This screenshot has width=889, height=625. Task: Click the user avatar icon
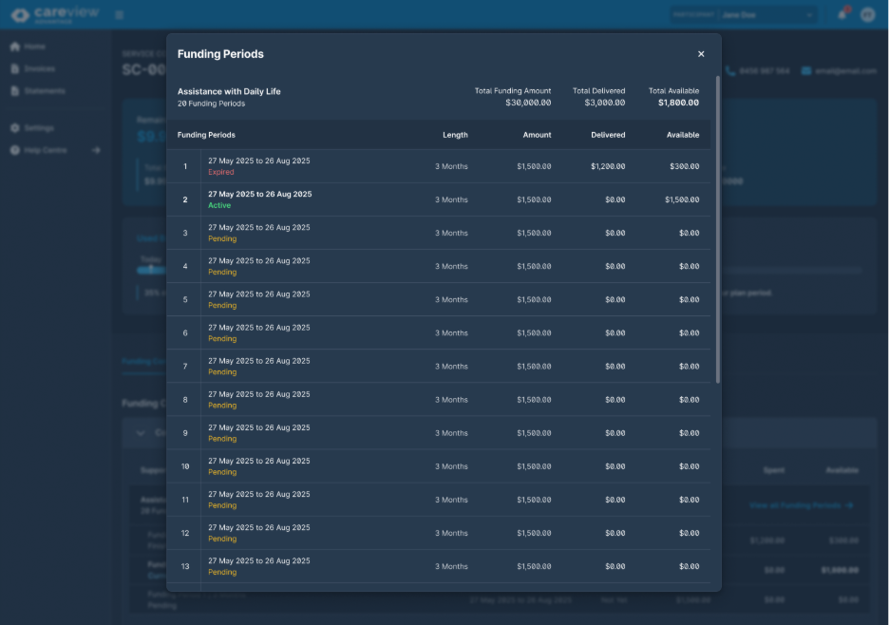pyautogui.click(x=867, y=14)
